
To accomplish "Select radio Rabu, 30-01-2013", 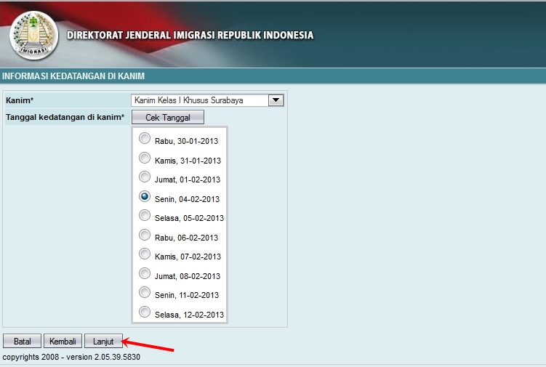I will tap(145, 138).
